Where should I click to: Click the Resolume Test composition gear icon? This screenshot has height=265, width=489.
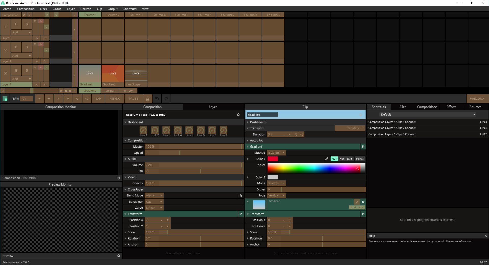238,115
